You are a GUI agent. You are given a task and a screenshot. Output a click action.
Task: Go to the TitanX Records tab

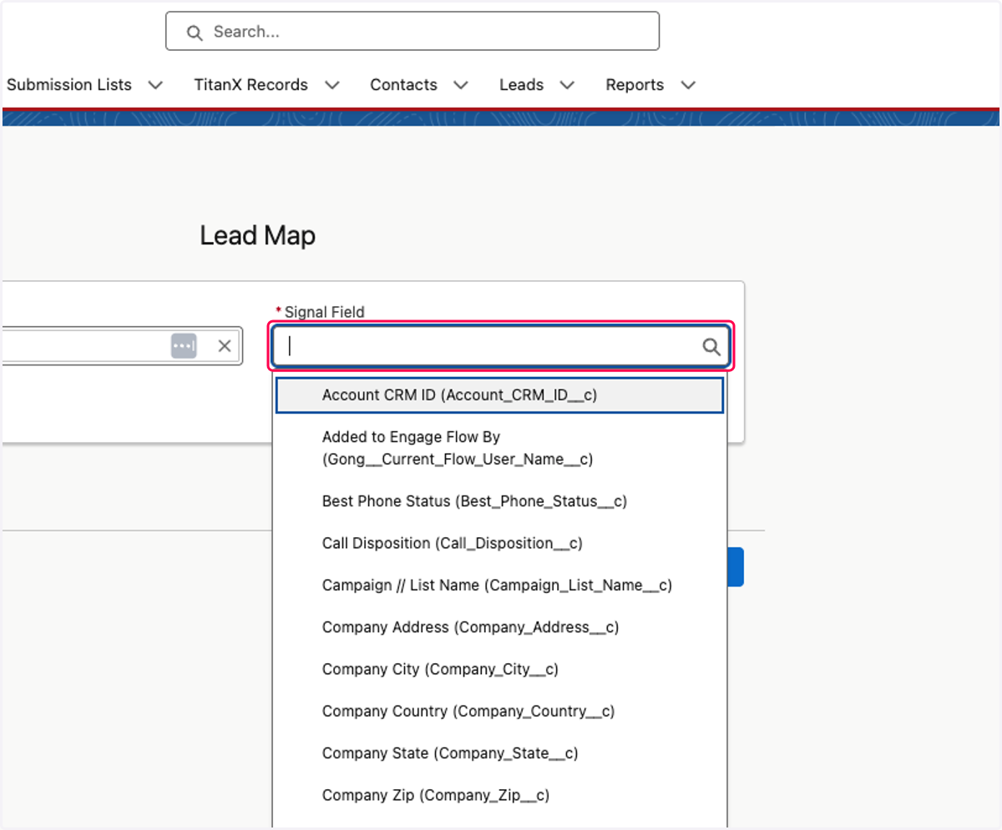point(250,85)
